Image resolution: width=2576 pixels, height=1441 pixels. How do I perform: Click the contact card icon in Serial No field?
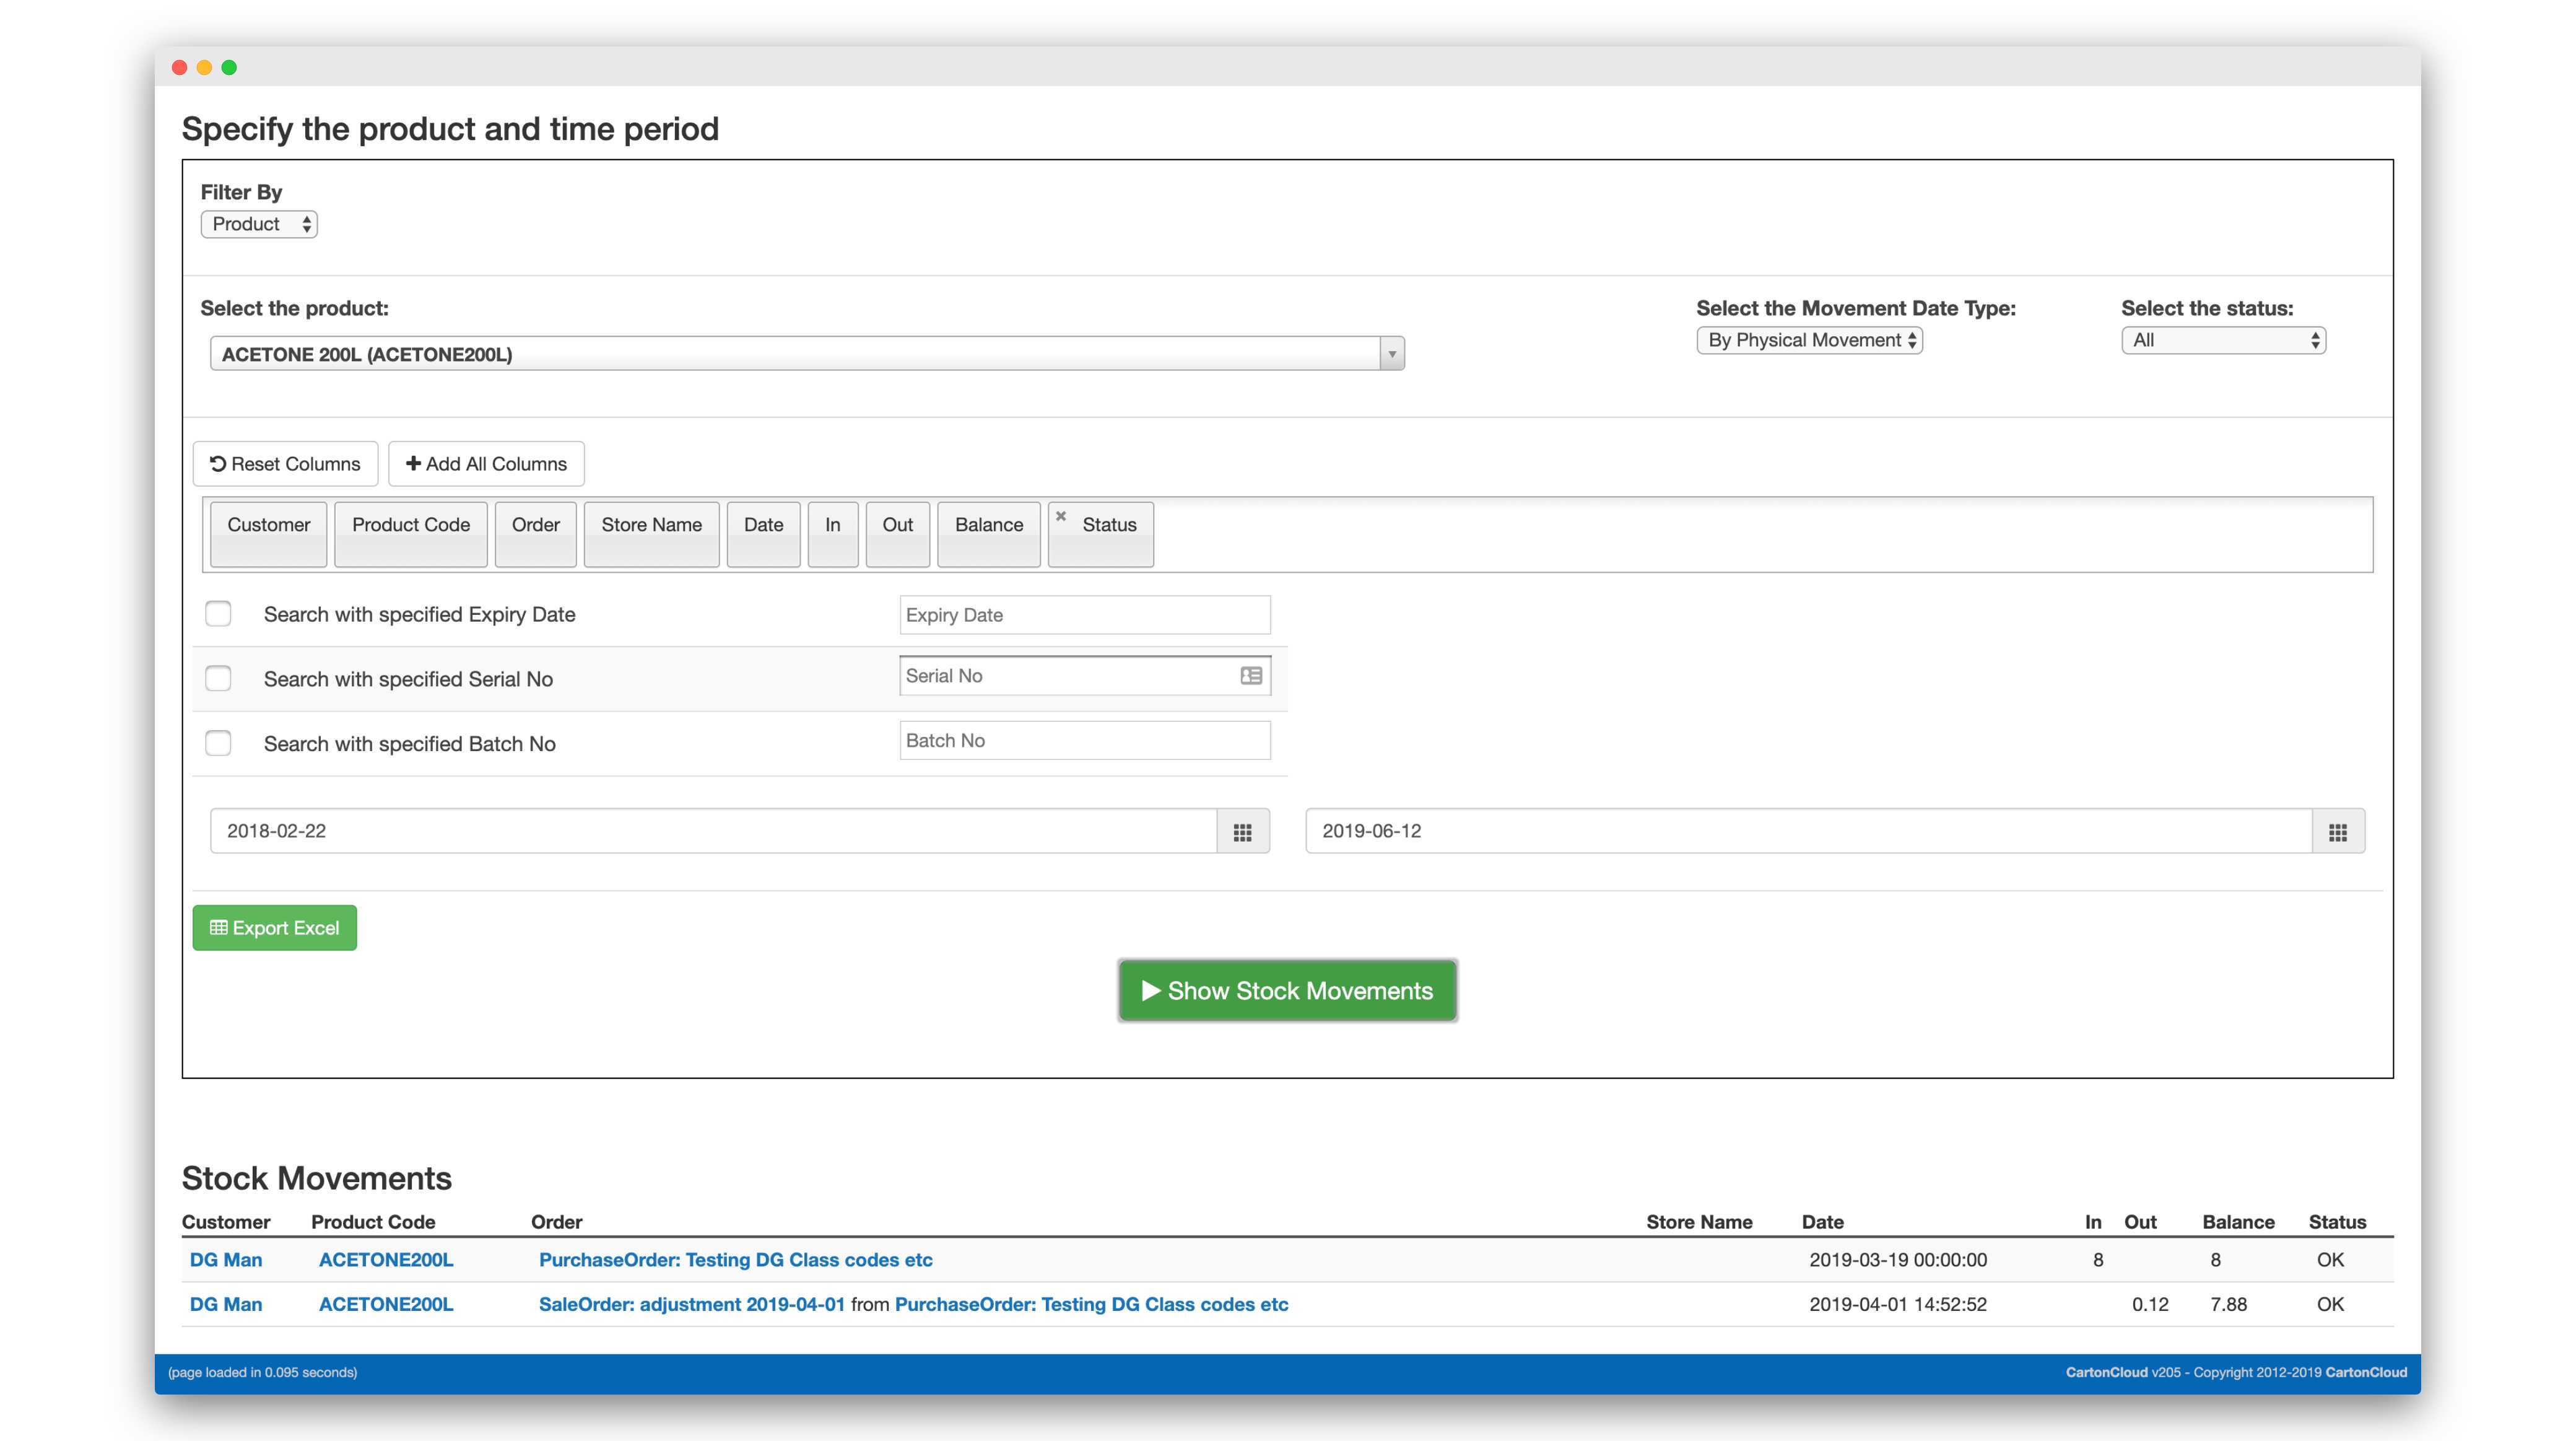pos(1250,676)
